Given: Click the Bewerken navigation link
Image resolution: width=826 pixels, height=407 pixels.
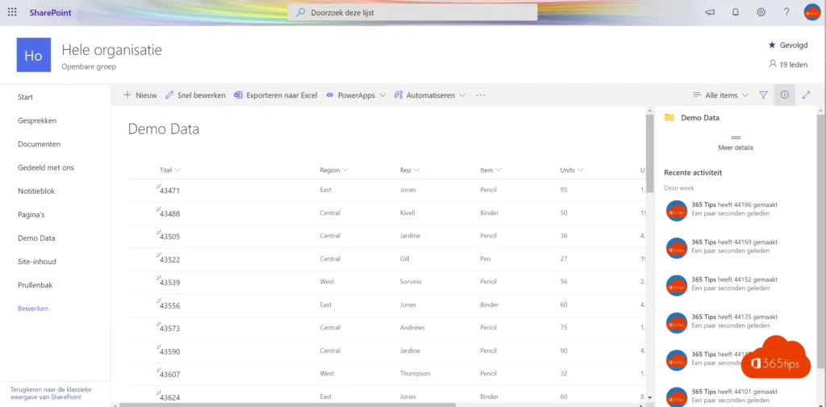Looking at the screenshot, I should point(33,308).
